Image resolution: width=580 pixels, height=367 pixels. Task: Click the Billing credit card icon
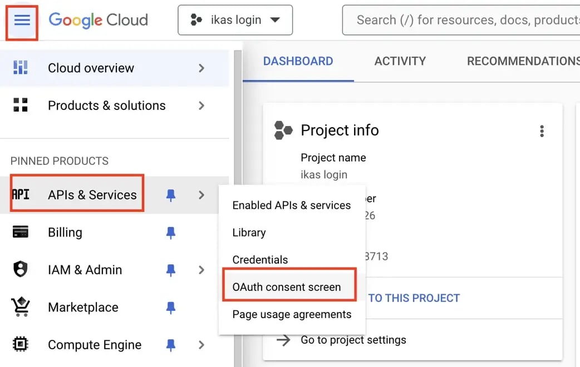[21, 232]
